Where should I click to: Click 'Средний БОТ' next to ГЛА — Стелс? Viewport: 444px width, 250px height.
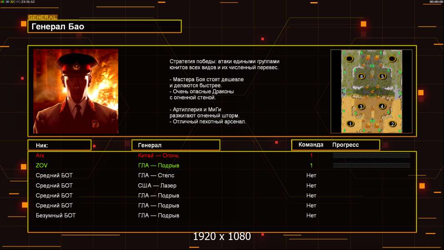(54, 175)
